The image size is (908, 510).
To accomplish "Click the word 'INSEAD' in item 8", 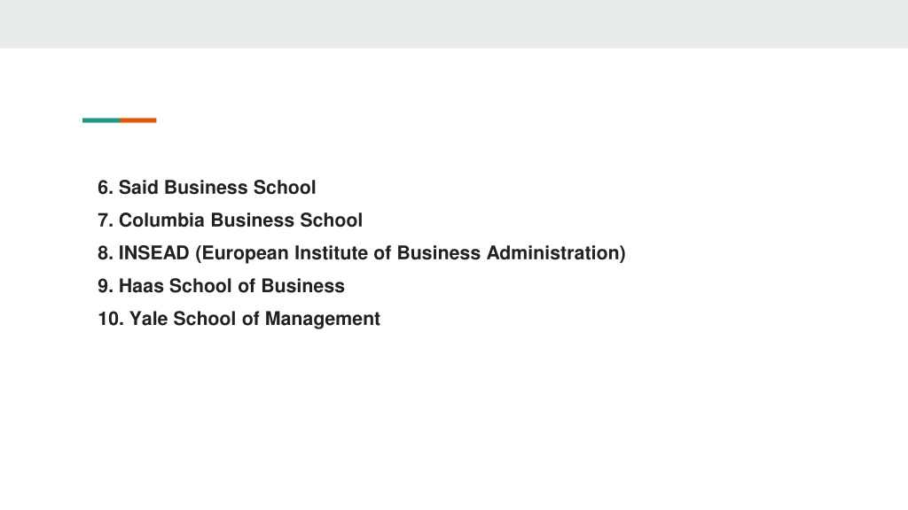I will pos(154,253).
